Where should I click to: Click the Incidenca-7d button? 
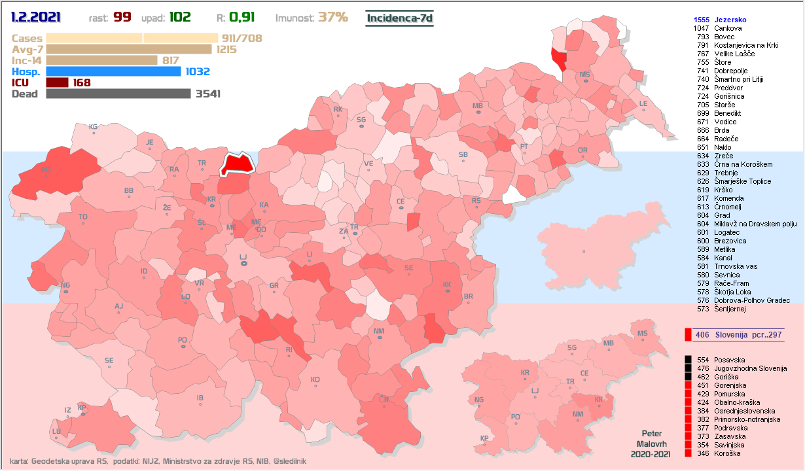[399, 18]
